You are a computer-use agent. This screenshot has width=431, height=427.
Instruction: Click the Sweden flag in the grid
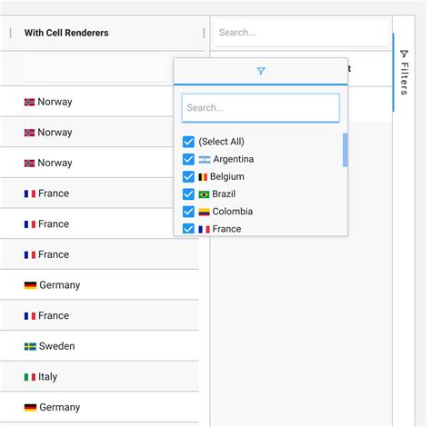click(x=30, y=346)
